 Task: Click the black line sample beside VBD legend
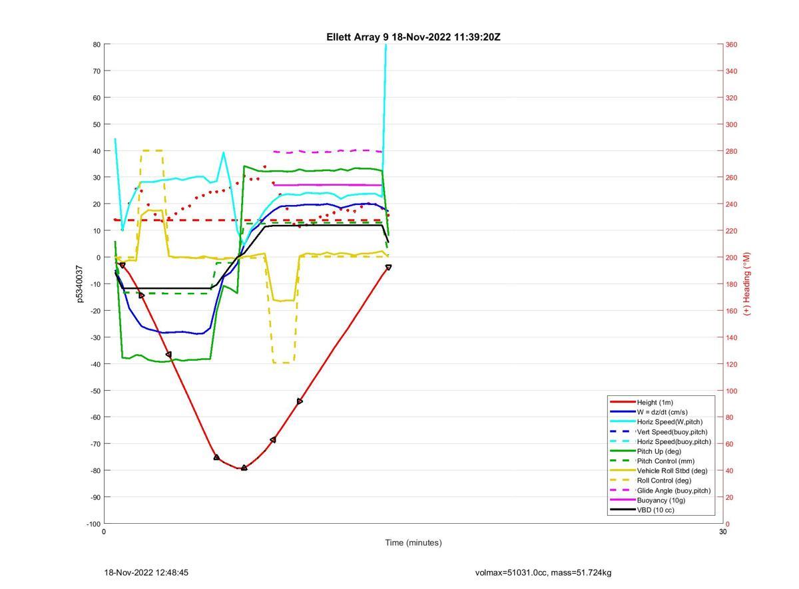tap(623, 510)
